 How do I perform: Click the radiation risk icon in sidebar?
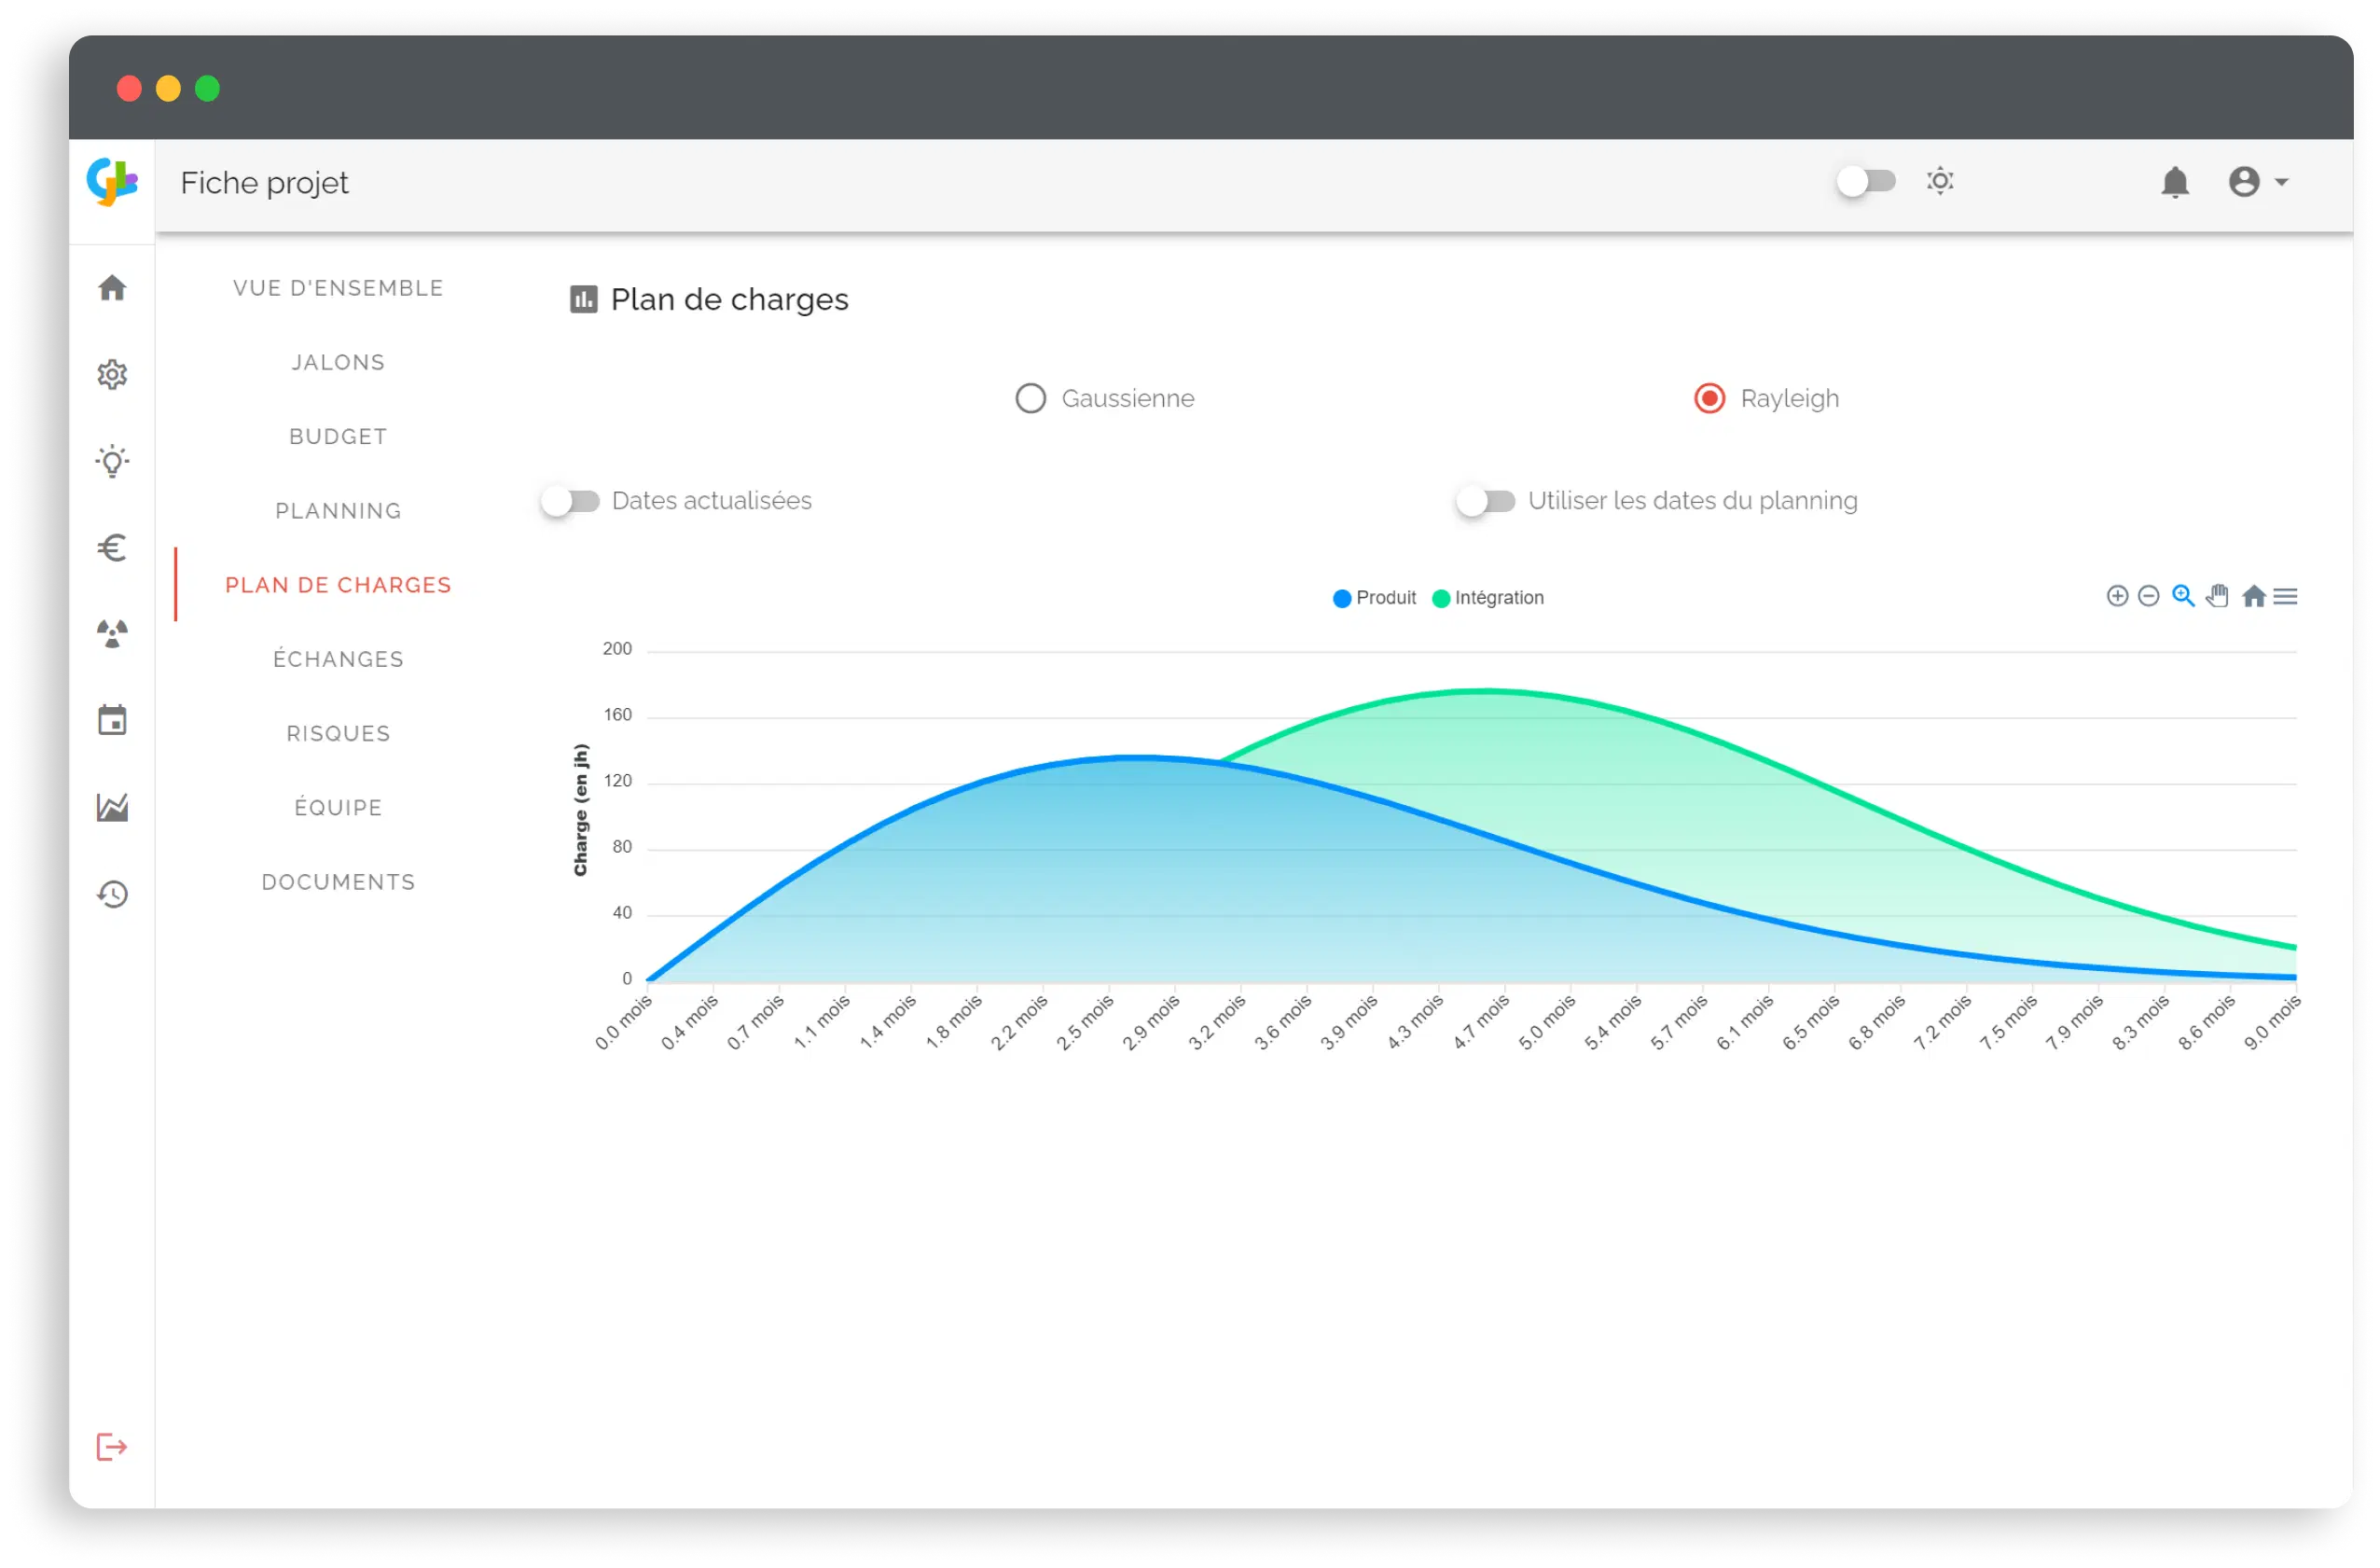coord(112,634)
